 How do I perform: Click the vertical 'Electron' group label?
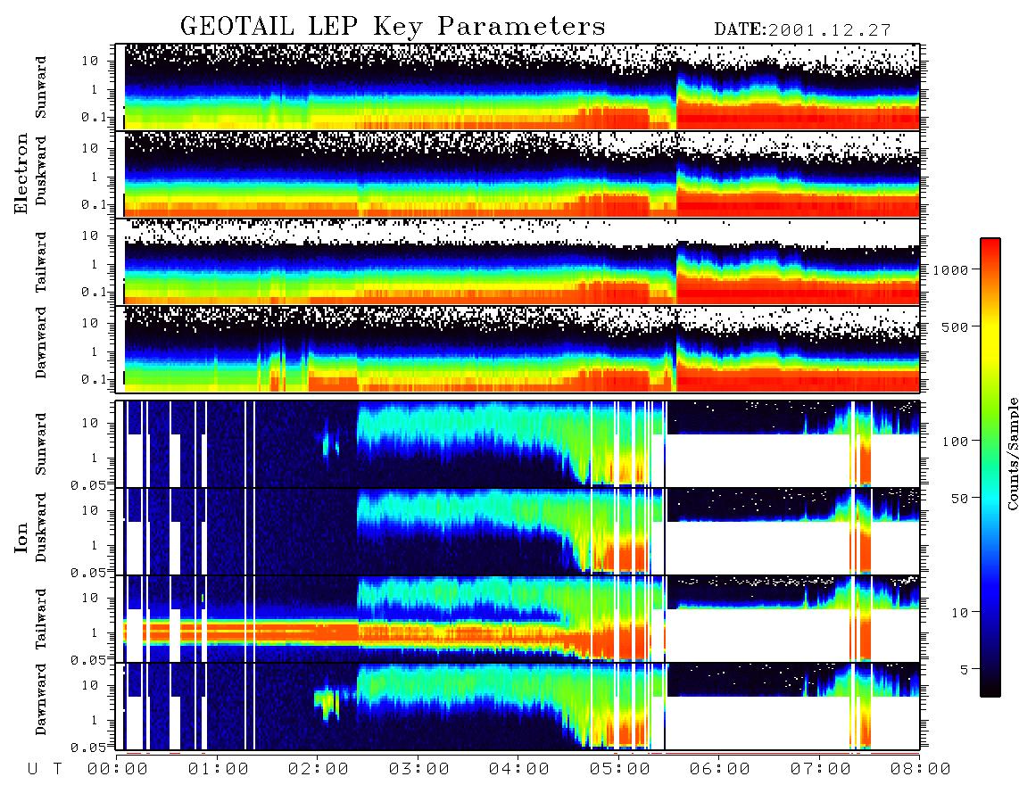coord(21,173)
